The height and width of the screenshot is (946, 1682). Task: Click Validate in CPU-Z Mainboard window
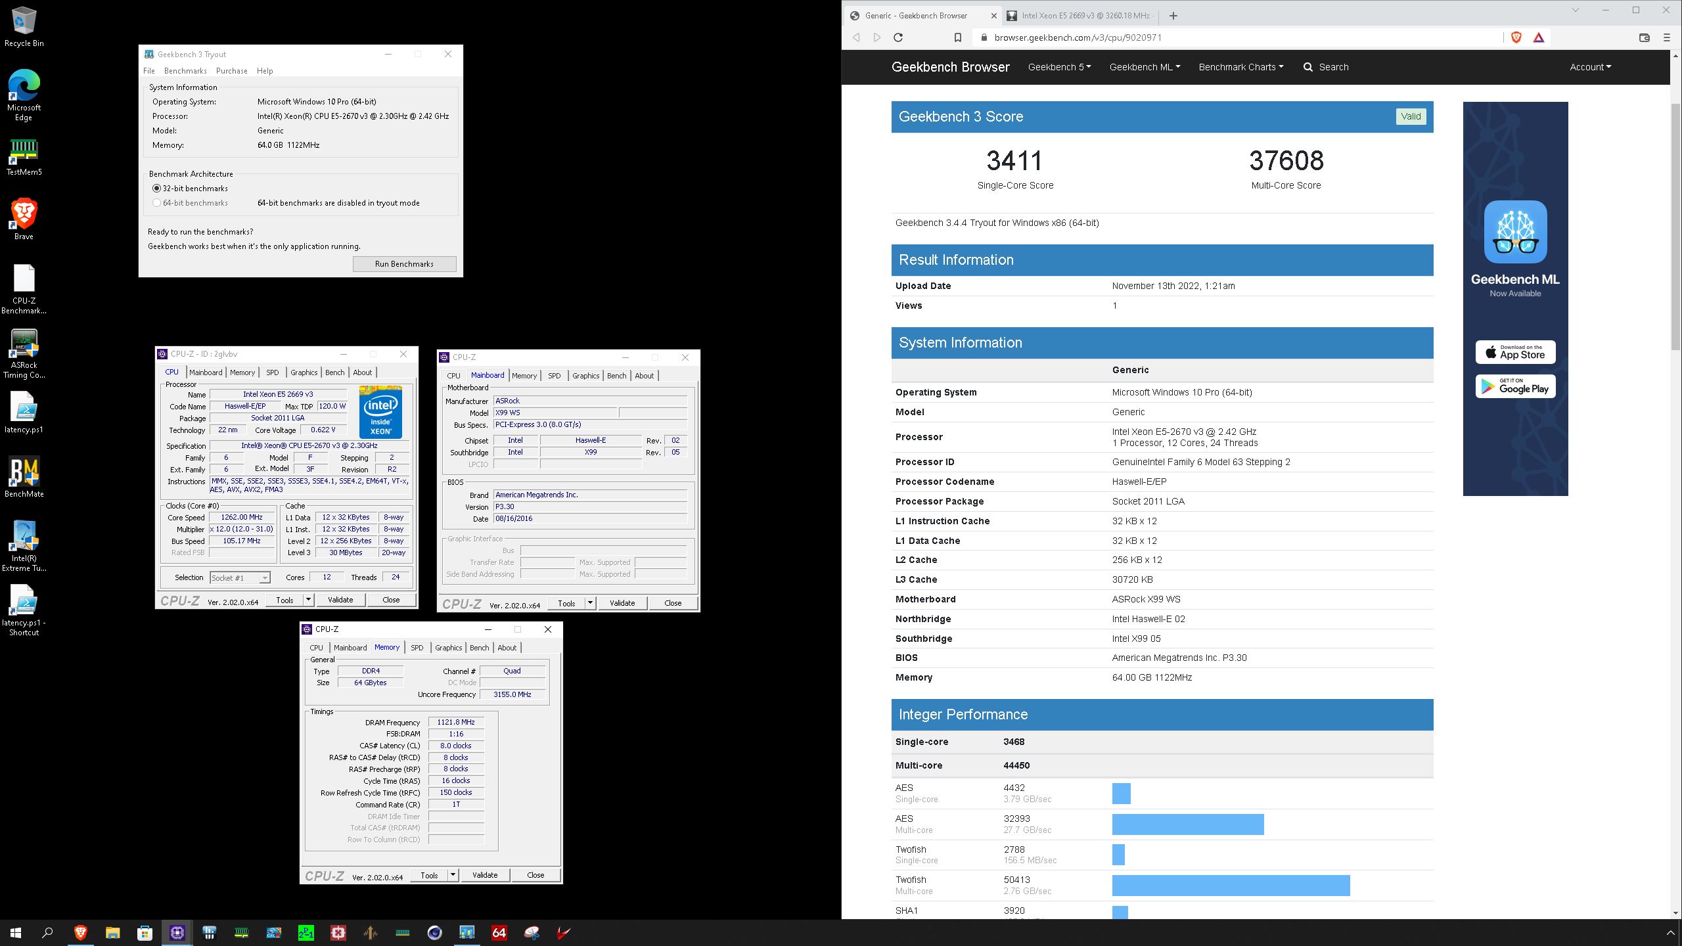pyautogui.click(x=622, y=603)
